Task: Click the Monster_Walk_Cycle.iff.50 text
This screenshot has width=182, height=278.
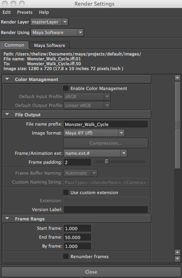Action: click(54, 64)
